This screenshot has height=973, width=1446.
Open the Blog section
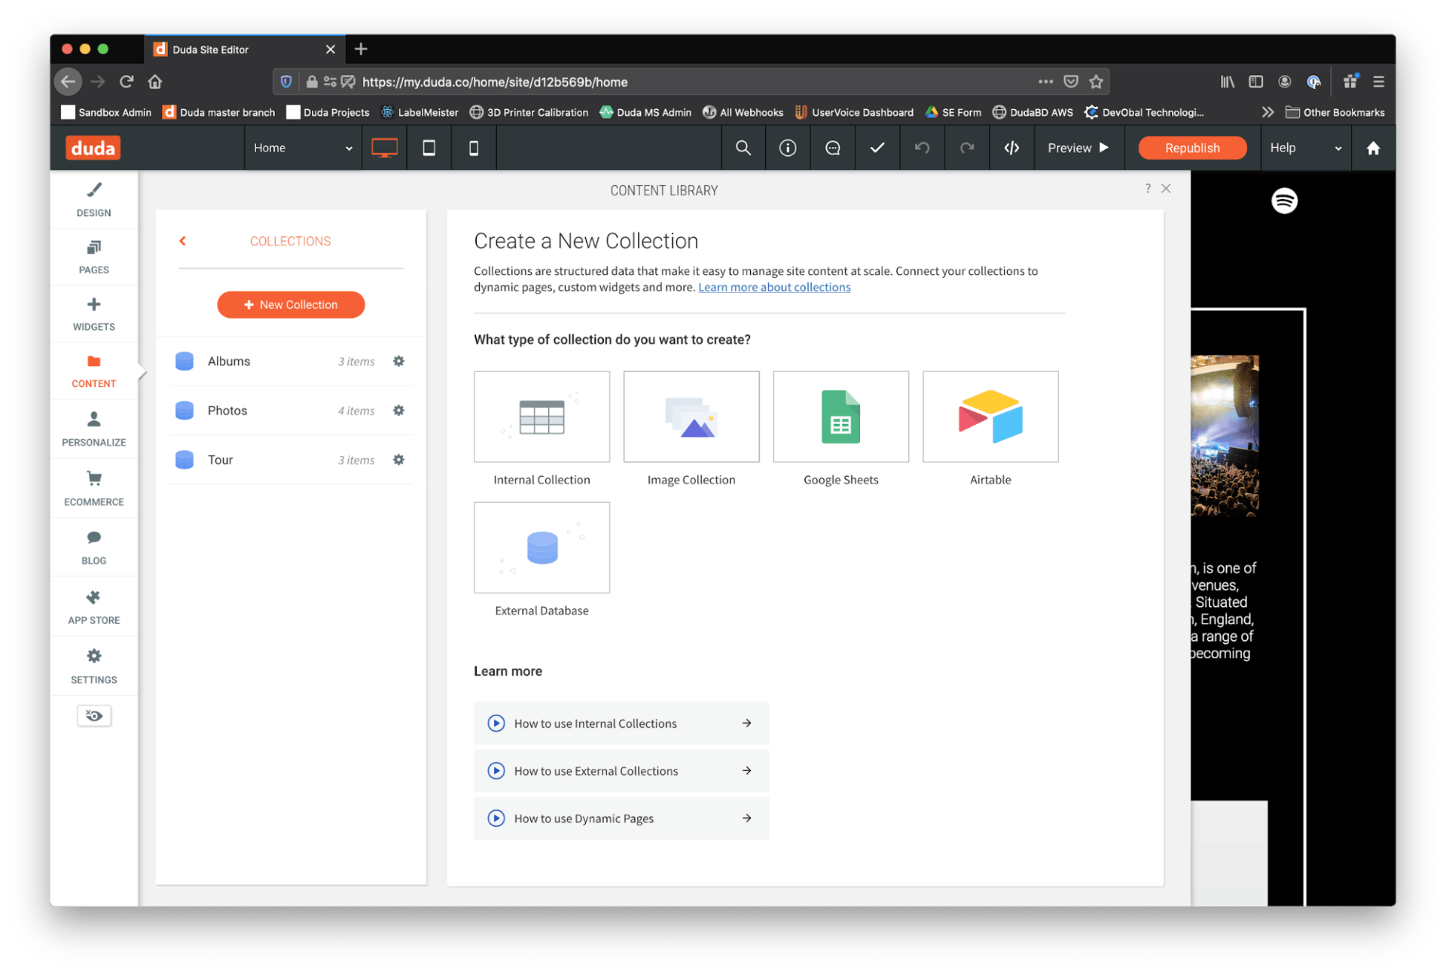93,548
